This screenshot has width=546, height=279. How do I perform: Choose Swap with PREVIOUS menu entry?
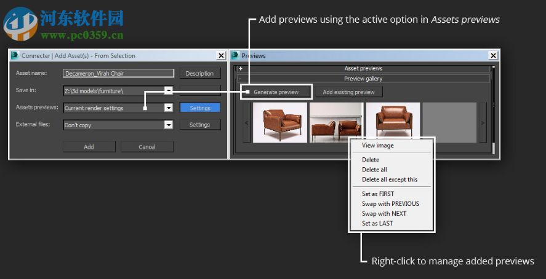391,203
